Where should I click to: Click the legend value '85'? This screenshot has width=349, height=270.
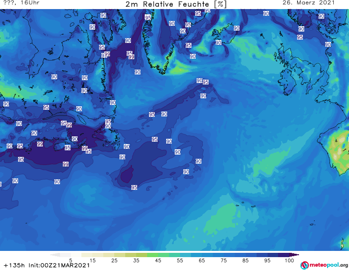pos(245,260)
